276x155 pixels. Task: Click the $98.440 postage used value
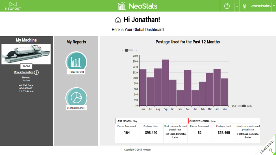(x=151, y=133)
